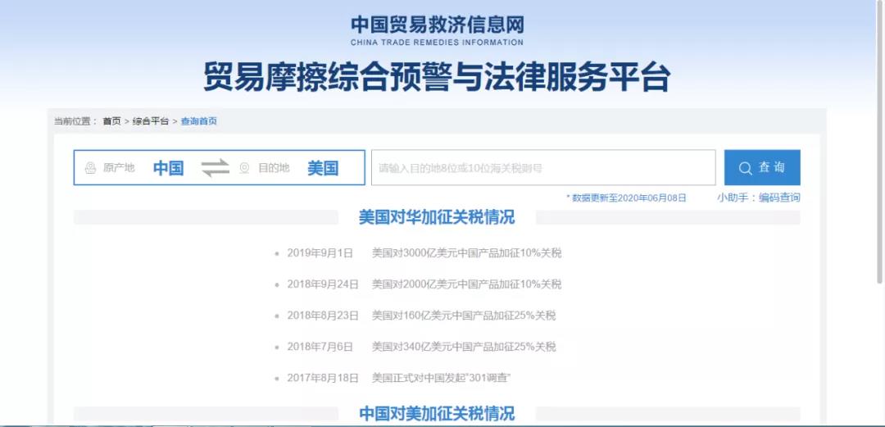Click the origin person icon beside 原产地
The image size is (885, 427).
click(x=90, y=168)
